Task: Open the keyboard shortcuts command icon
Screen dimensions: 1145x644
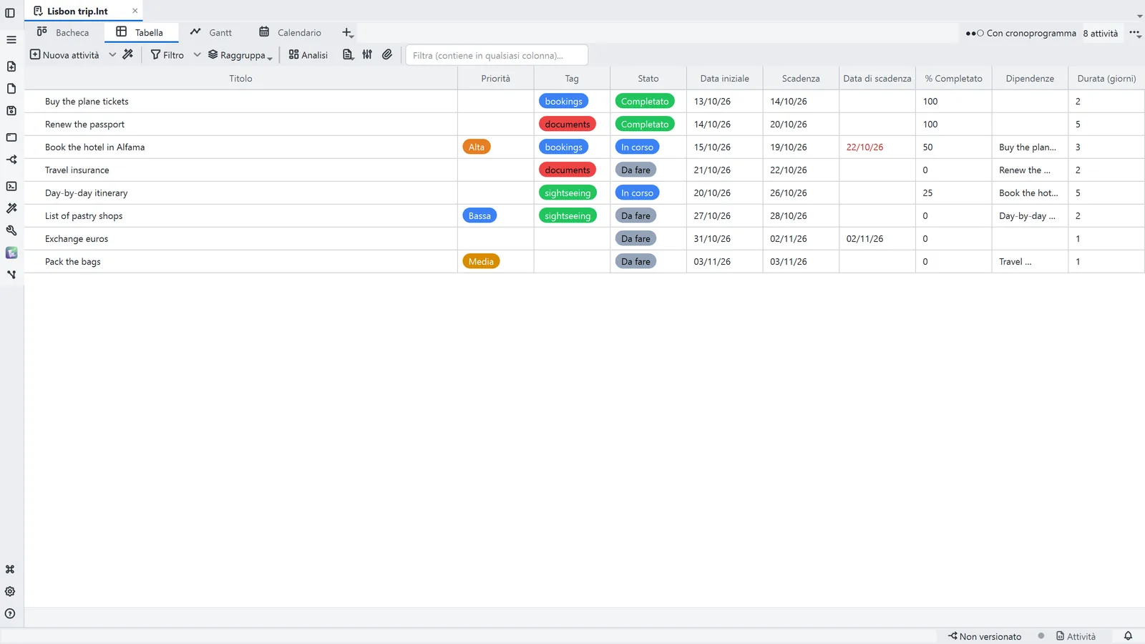Action: [x=10, y=570]
